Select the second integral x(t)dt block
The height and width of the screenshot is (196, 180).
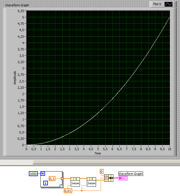[x=91, y=182]
